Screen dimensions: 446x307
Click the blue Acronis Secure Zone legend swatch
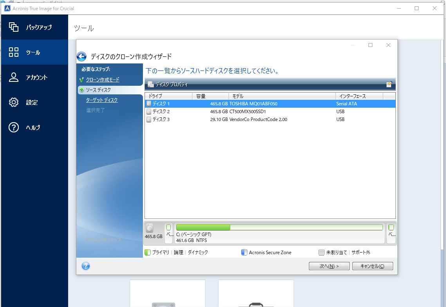pyautogui.click(x=244, y=252)
